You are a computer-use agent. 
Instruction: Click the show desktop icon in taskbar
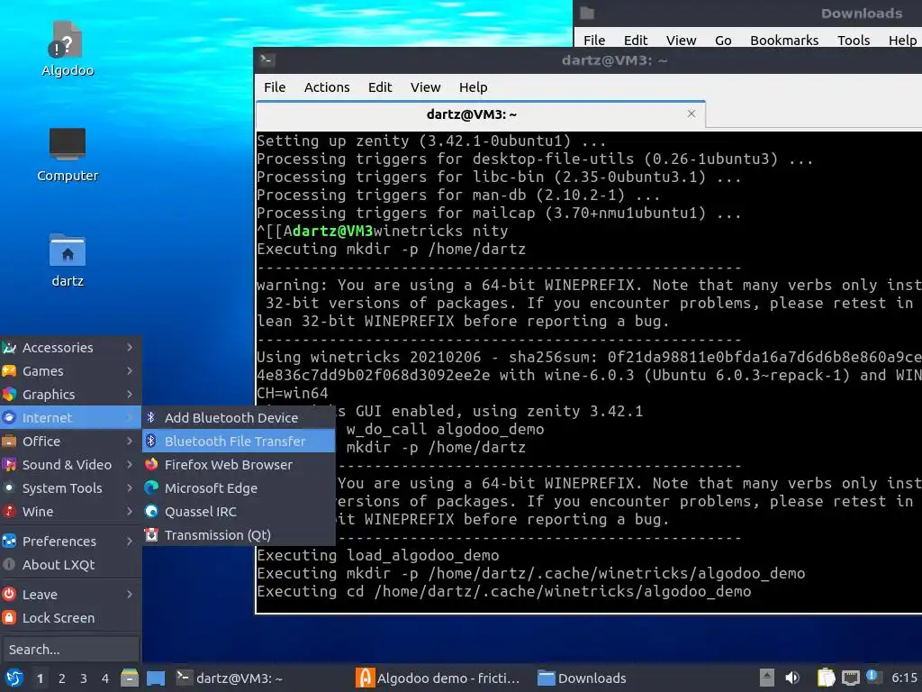[x=156, y=678]
